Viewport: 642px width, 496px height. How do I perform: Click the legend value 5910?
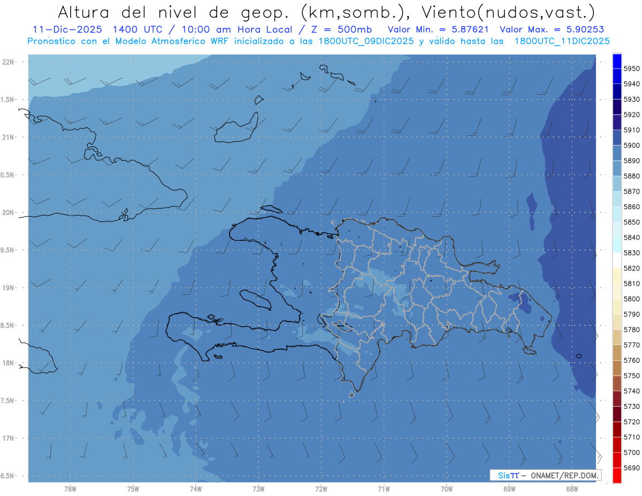(632, 130)
